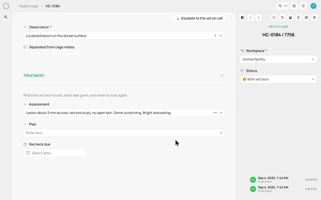Click the CREATED label in activity log
Viewport: 321px width, 200px height.
point(311,189)
